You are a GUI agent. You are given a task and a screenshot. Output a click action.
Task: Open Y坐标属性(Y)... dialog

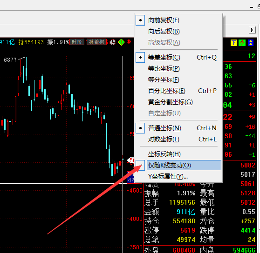tap(178, 176)
